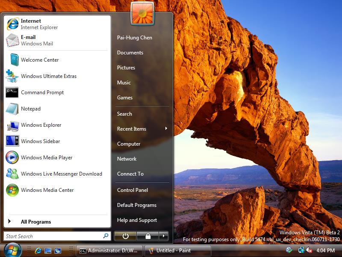The image size is (342, 257).
Task: Open Music folder link
Action: tap(124, 82)
